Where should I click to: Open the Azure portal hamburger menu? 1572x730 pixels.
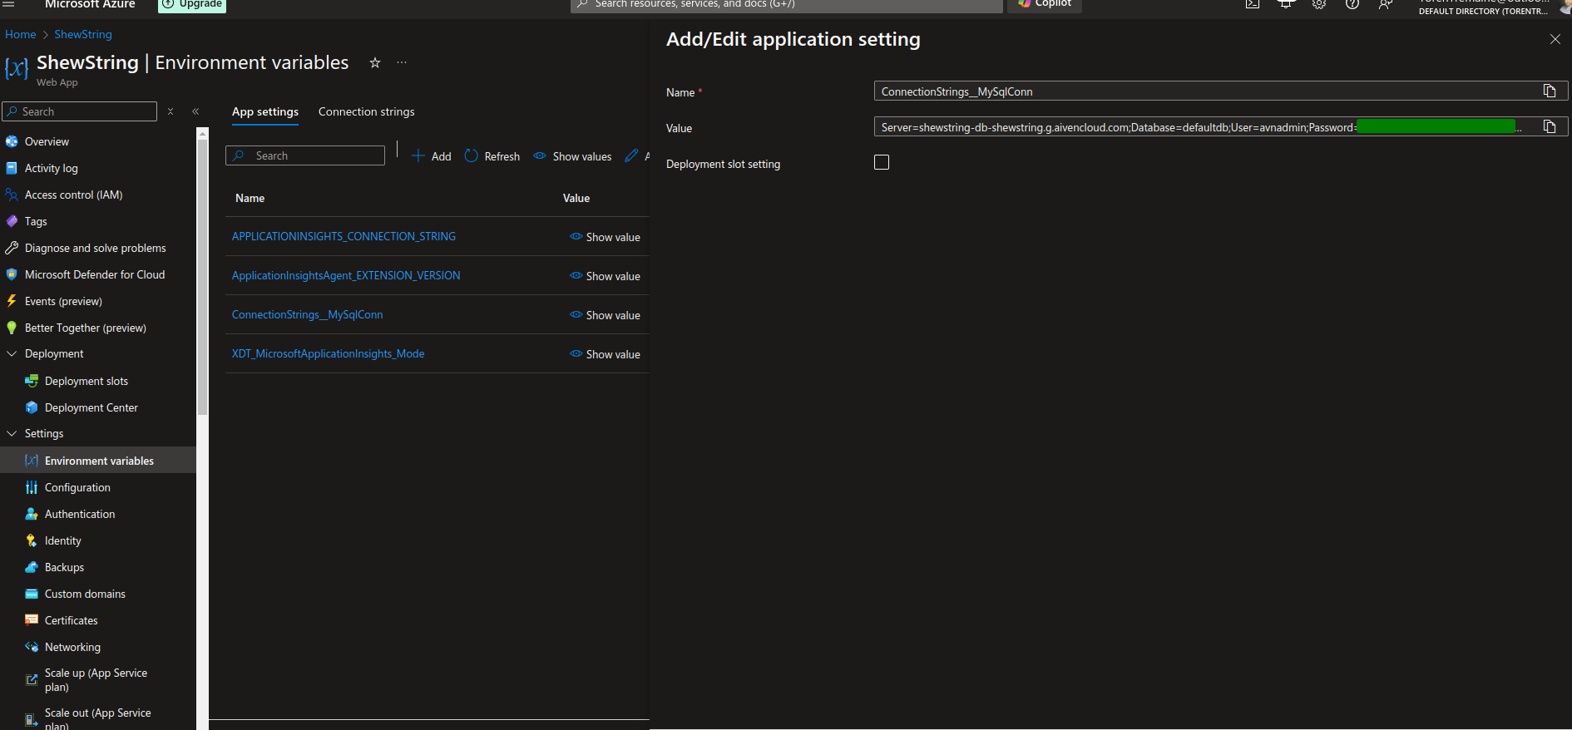(x=8, y=3)
